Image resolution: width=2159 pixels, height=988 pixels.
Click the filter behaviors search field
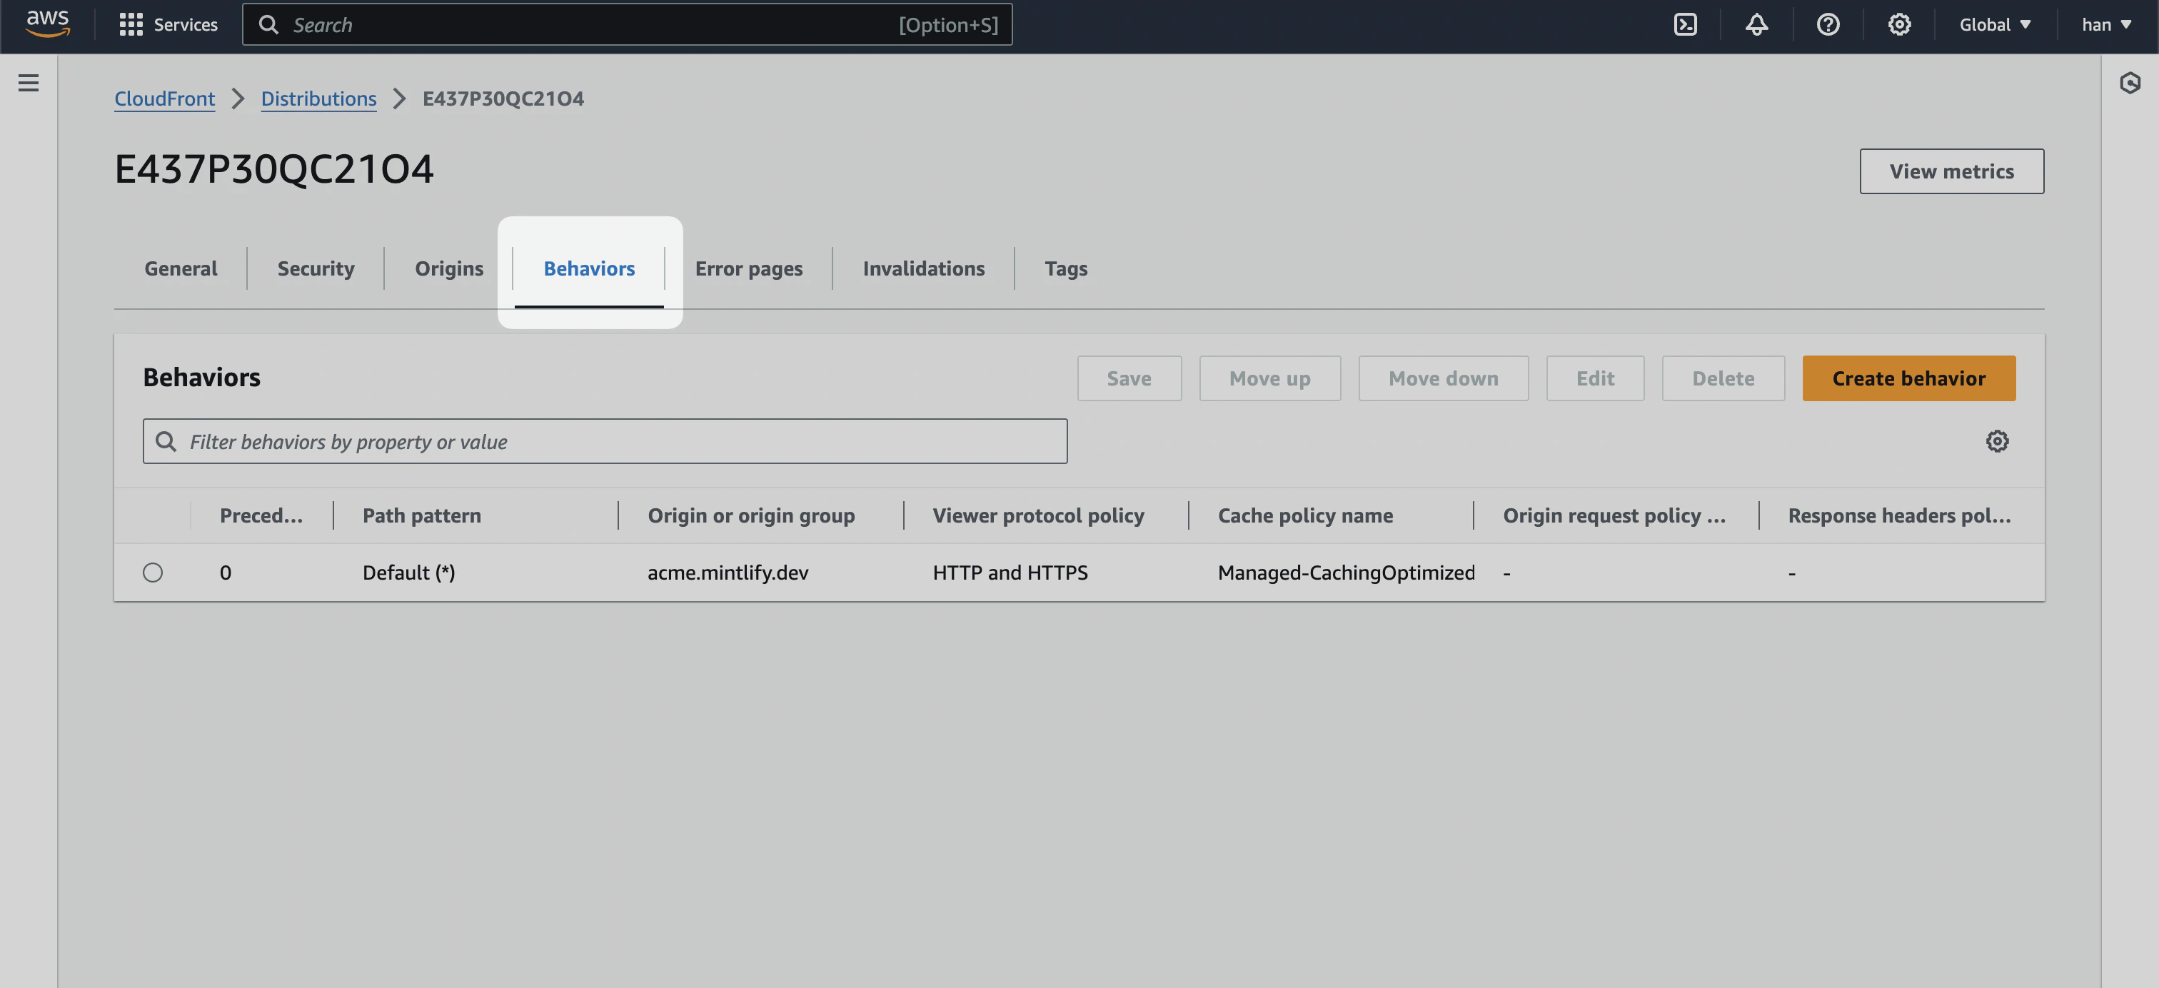605,440
